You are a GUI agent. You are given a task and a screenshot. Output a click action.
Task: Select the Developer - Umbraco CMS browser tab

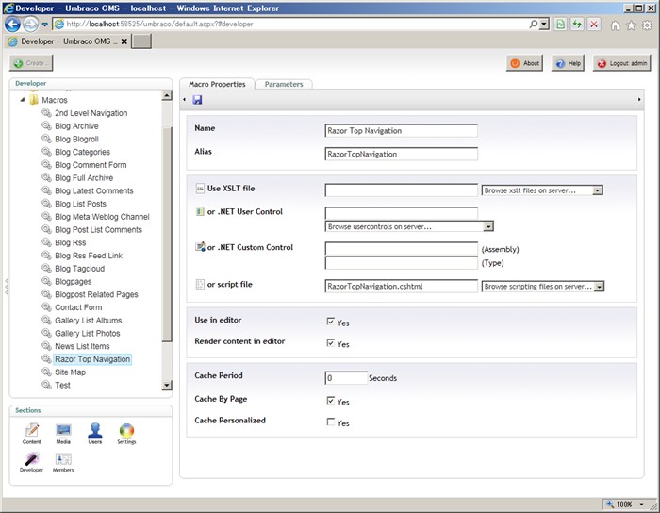[67, 41]
